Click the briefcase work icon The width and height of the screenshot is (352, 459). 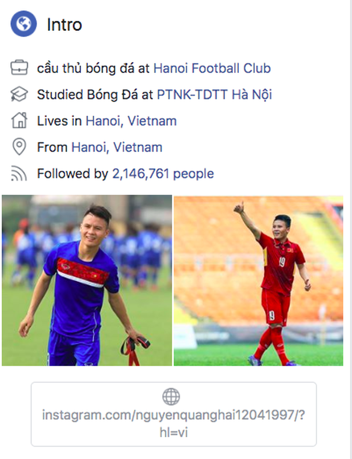coord(19,68)
